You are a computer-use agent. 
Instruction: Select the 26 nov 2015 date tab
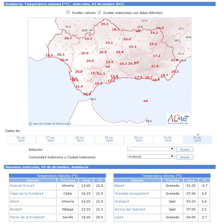coord(21,139)
